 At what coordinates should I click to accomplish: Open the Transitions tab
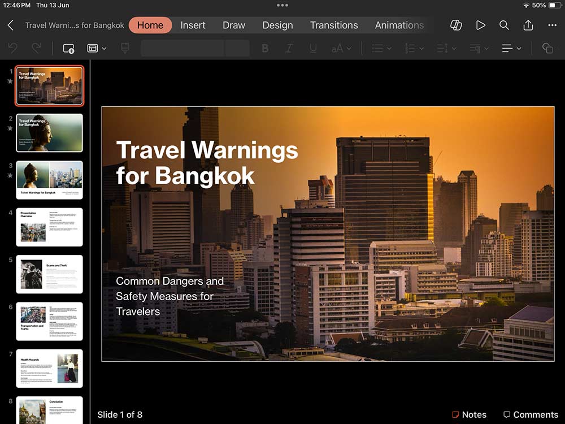coord(334,25)
